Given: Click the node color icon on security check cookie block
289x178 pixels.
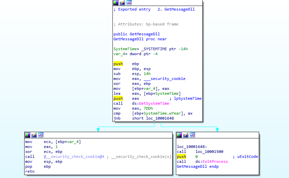Looking at the screenshot, I should pos(28,135).
